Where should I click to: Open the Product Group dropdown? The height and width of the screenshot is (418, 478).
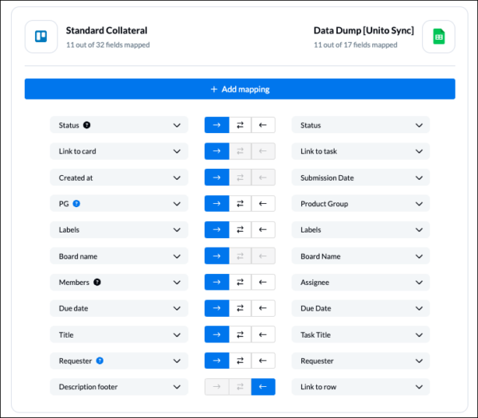361,204
